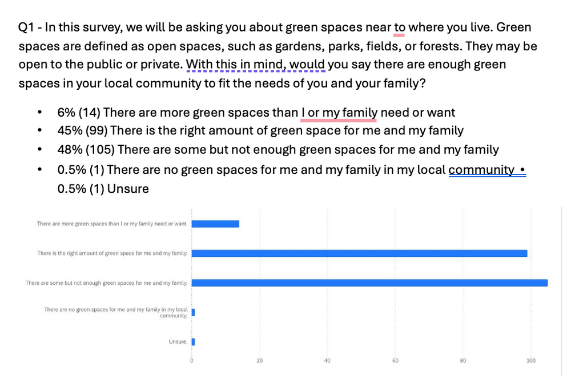Click the "45% (99)" bullet line
571x382 pixels.
(x=260, y=130)
